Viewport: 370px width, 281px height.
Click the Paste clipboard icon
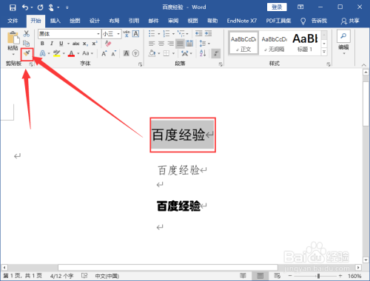click(13, 38)
